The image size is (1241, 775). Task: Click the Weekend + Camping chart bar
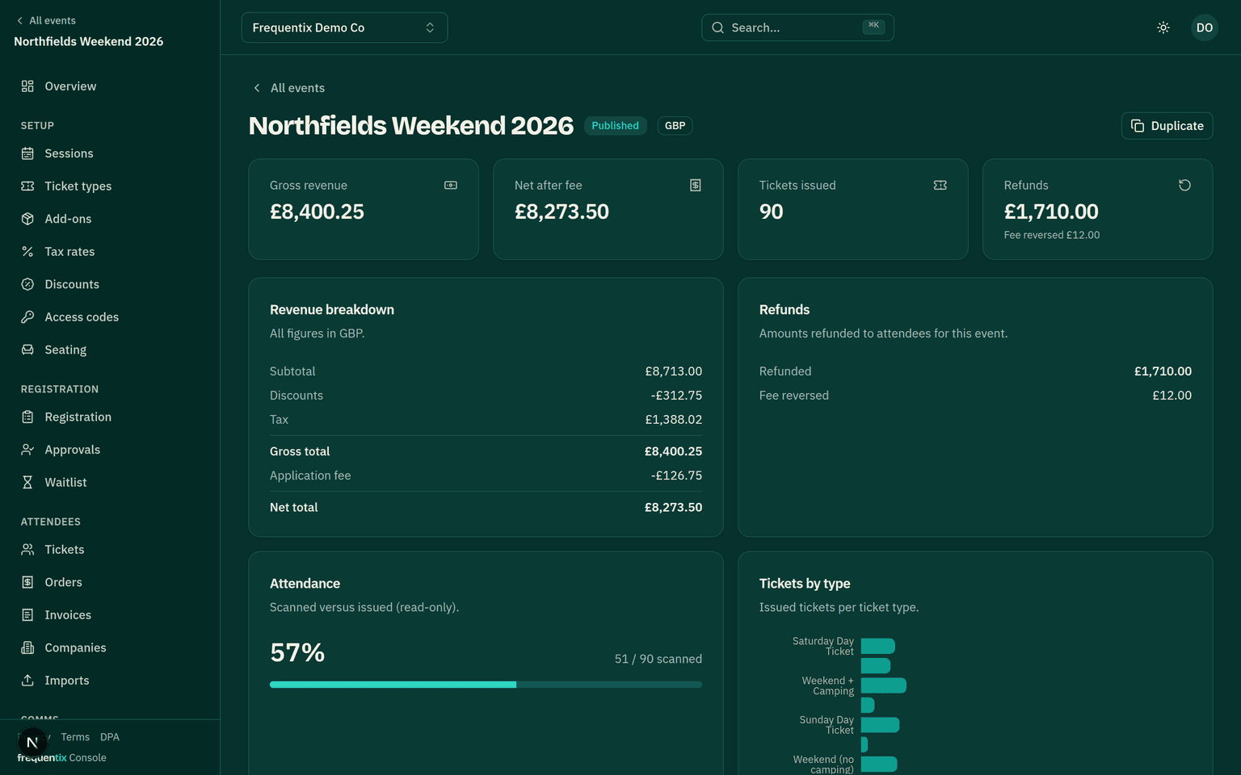coord(883,685)
